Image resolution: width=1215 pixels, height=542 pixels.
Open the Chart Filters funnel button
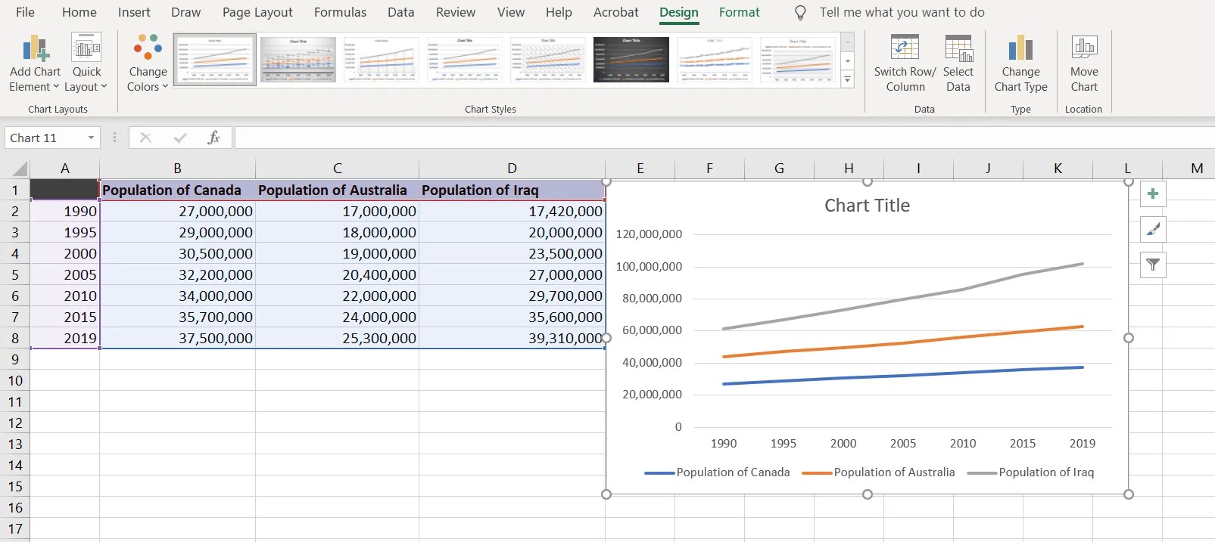(1152, 265)
